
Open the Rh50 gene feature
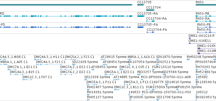click(x=206, y=5)
